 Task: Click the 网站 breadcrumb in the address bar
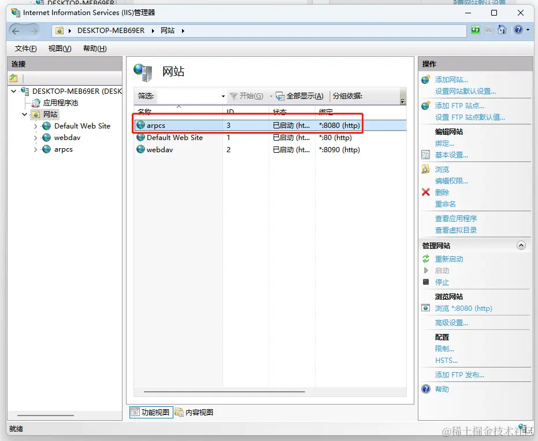pos(168,31)
